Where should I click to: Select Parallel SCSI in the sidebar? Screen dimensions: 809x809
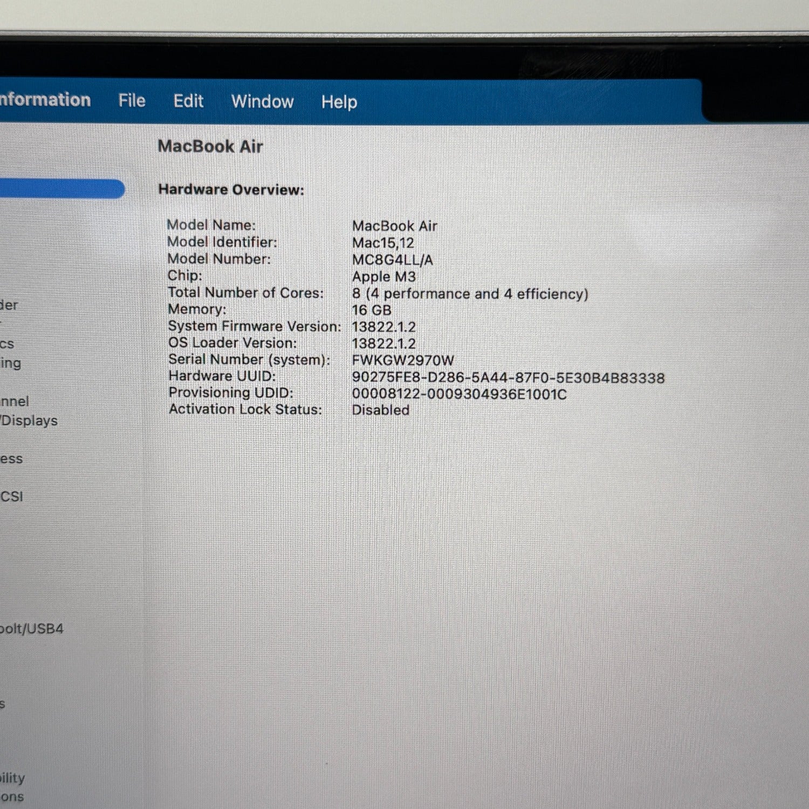pyautogui.click(x=11, y=497)
